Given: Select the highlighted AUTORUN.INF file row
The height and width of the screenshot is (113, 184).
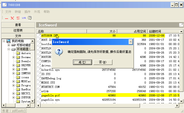Looking at the screenshot, I should tap(108, 35).
